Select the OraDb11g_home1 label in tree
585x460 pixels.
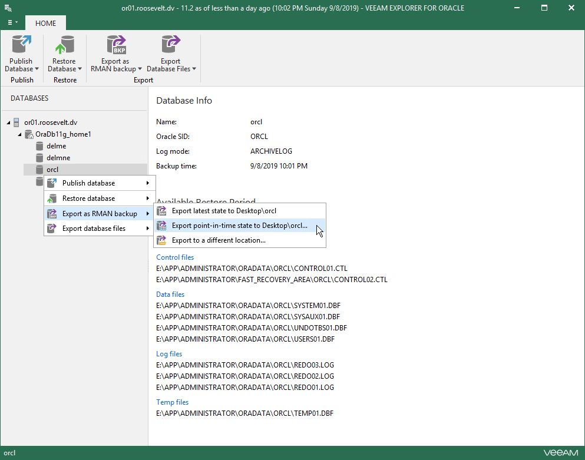(63, 134)
